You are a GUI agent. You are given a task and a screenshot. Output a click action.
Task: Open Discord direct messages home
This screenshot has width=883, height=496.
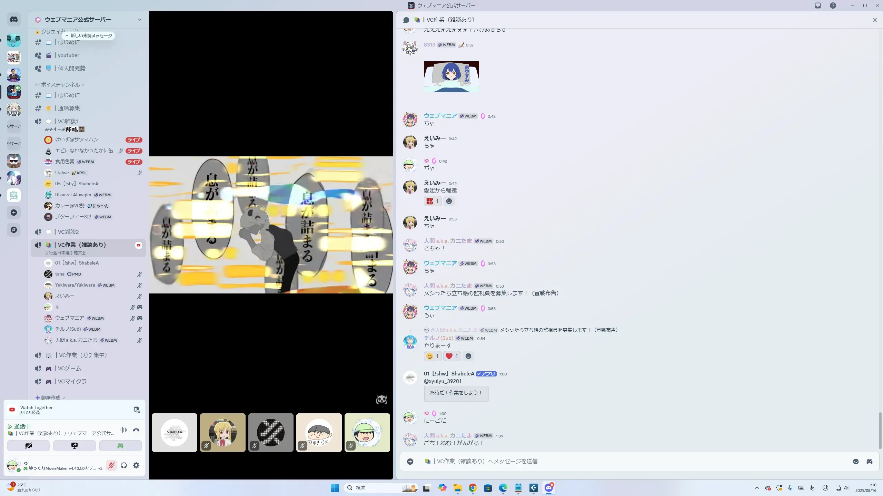click(x=14, y=20)
